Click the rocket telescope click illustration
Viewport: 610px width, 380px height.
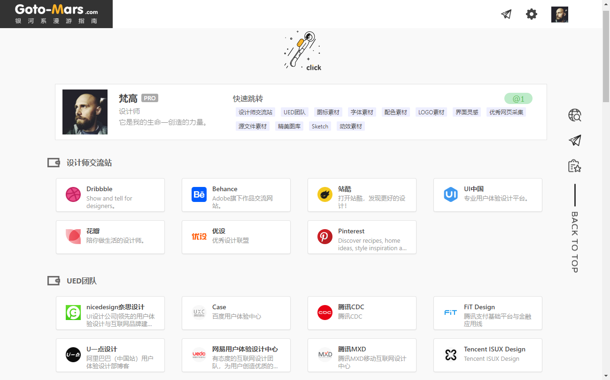[x=303, y=51]
